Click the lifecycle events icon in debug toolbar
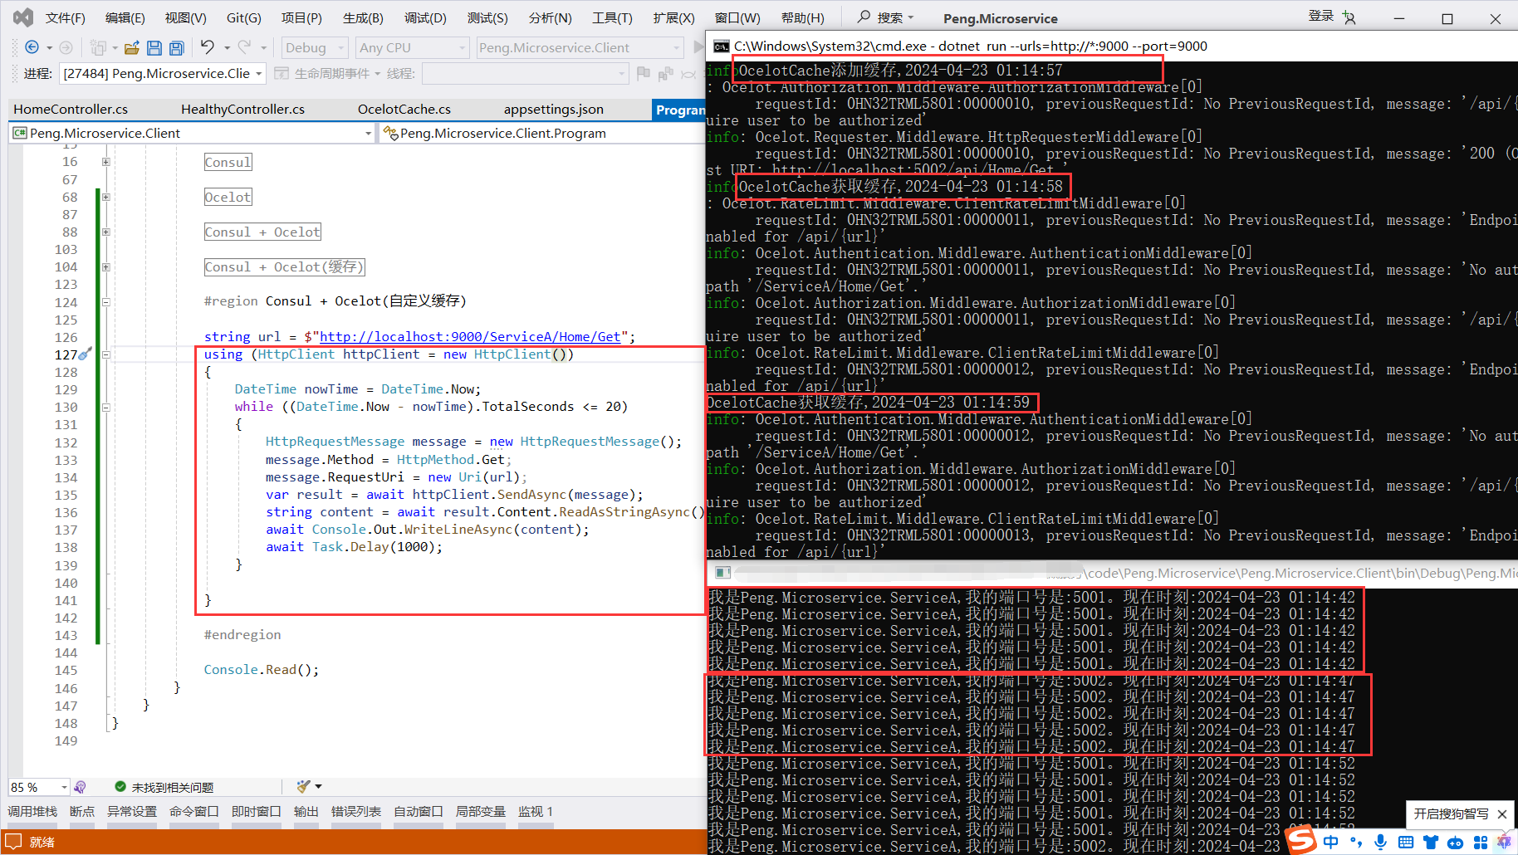Screen dimensions: 1518x855 point(282,74)
